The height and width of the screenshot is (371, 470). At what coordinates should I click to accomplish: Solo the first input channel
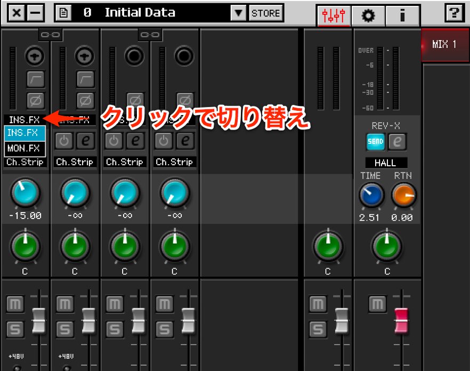15,329
